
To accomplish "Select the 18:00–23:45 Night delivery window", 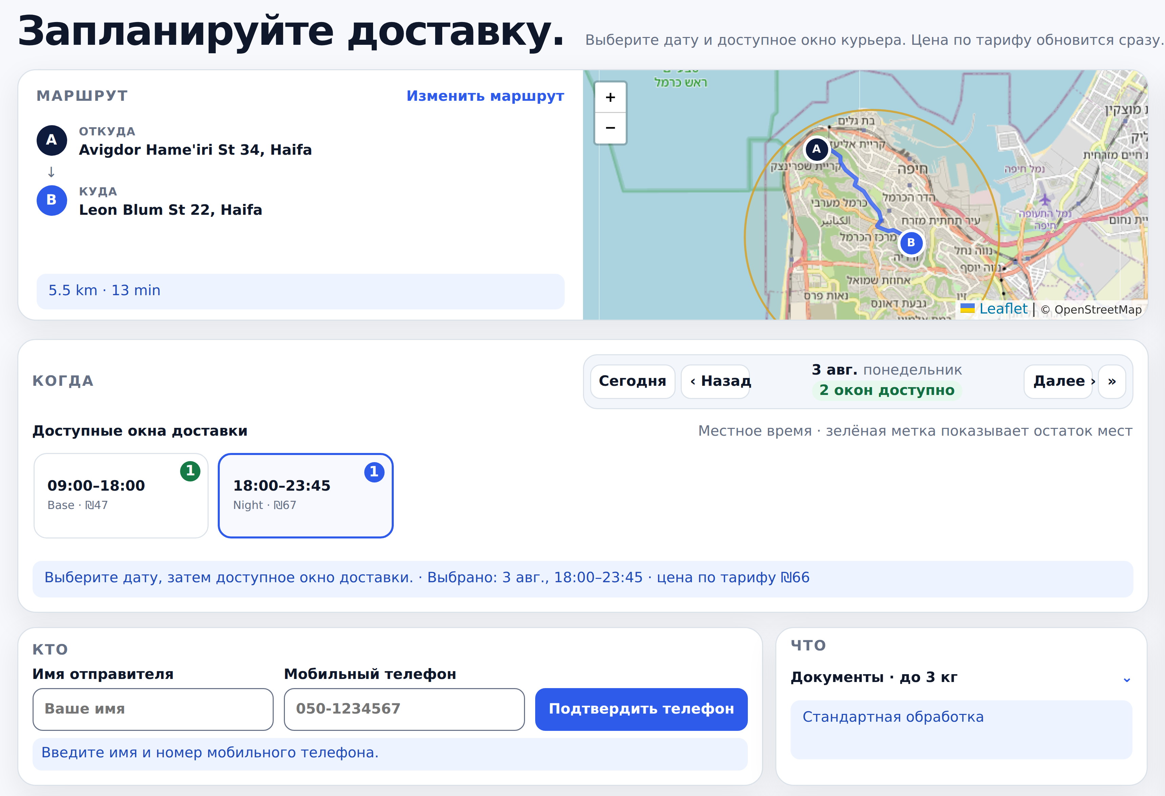I will click(305, 496).
